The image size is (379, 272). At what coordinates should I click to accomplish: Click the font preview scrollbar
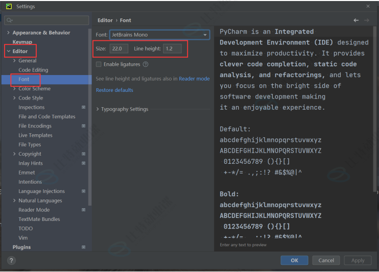375,109
